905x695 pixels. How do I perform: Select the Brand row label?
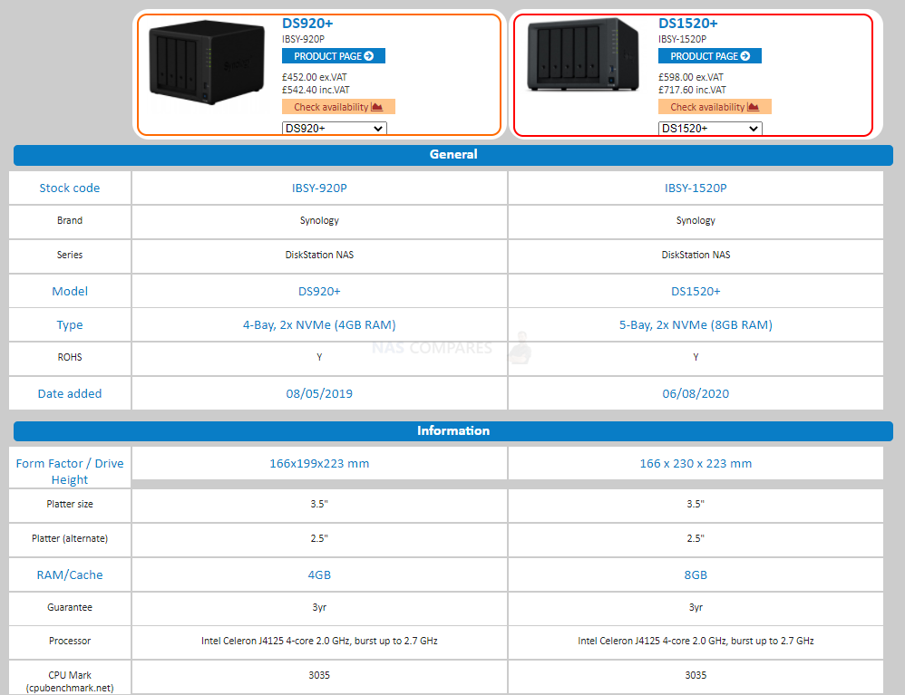[x=70, y=220]
